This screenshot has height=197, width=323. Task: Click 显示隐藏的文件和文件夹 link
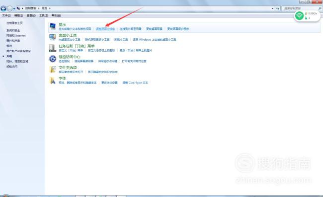(103, 72)
